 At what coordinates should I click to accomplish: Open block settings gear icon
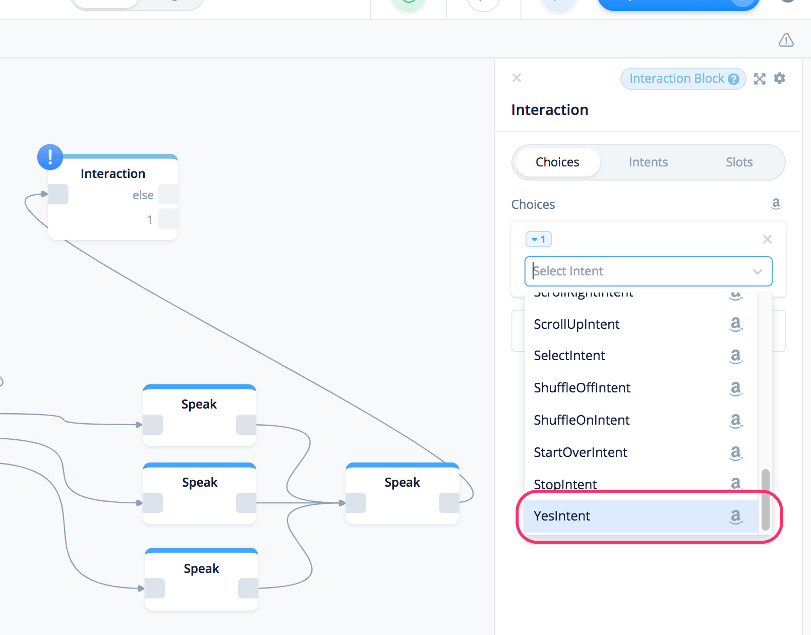(x=780, y=78)
